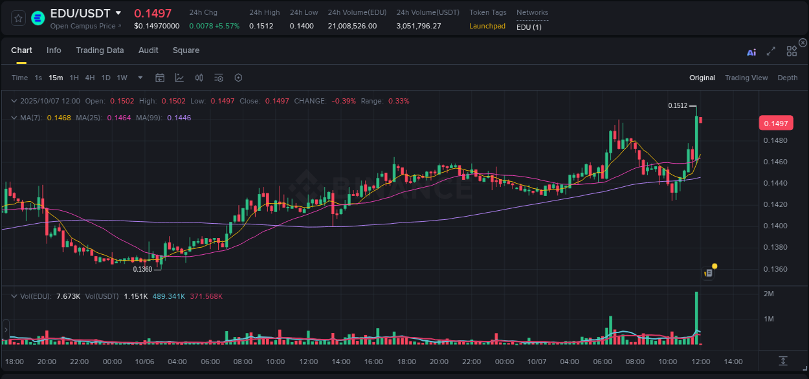The image size is (809, 379).
Task: Open the indicator list icon
Action: tap(219, 78)
